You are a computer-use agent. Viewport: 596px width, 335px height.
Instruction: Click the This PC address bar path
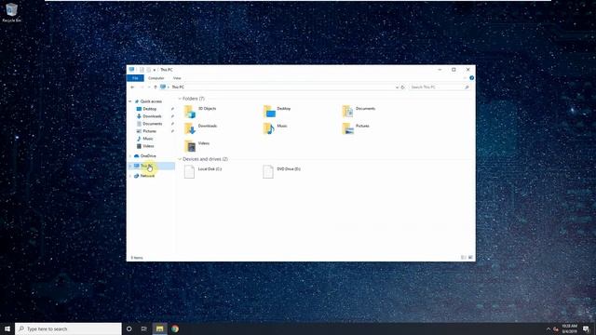coord(178,87)
